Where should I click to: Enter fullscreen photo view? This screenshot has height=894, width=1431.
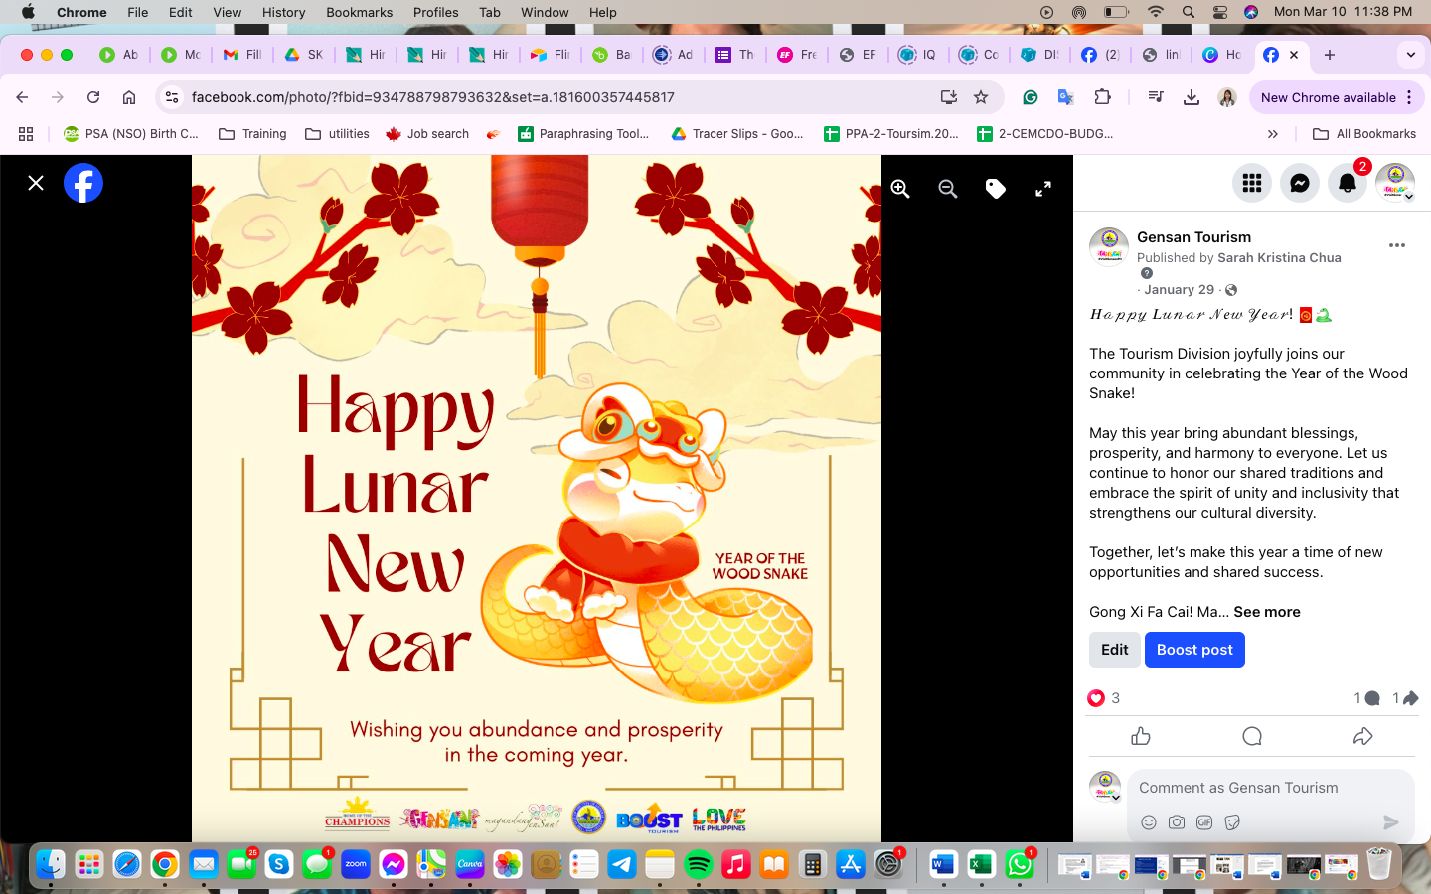click(1043, 189)
